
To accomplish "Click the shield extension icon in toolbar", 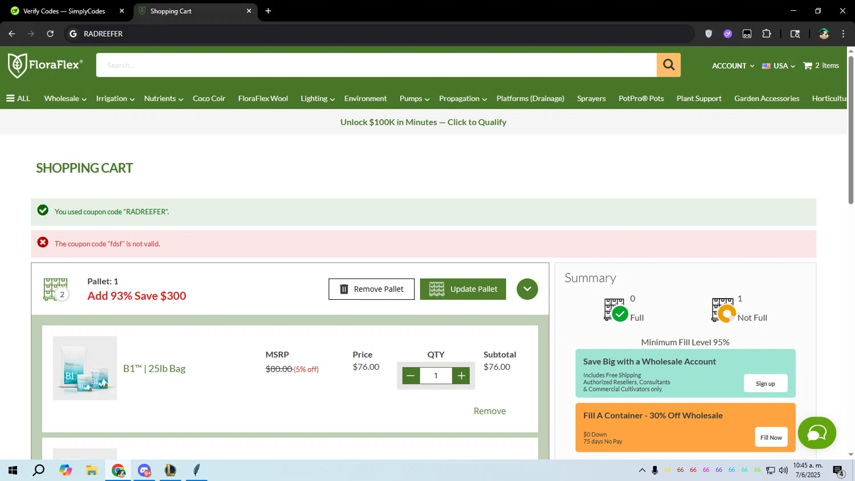I will coord(709,34).
